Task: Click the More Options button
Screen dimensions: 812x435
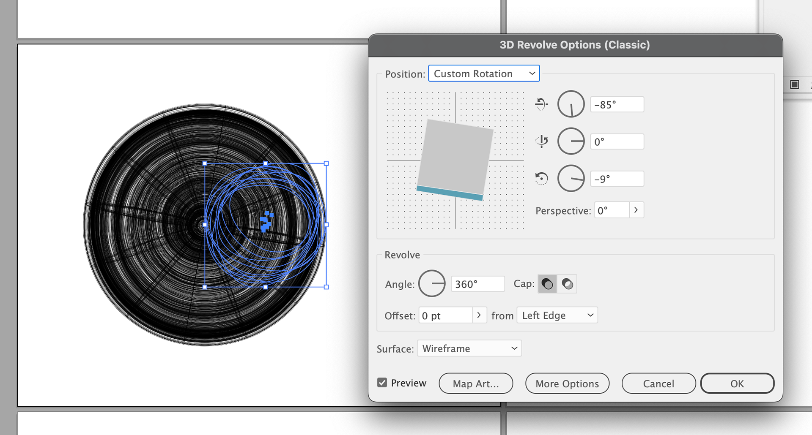Action: pyautogui.click(x=567, y=383)
